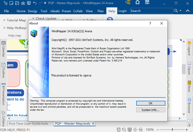Click the home icon in the title bar
Image resolution: width=193 pixels, height=132 pixels.
click(138, 2)
